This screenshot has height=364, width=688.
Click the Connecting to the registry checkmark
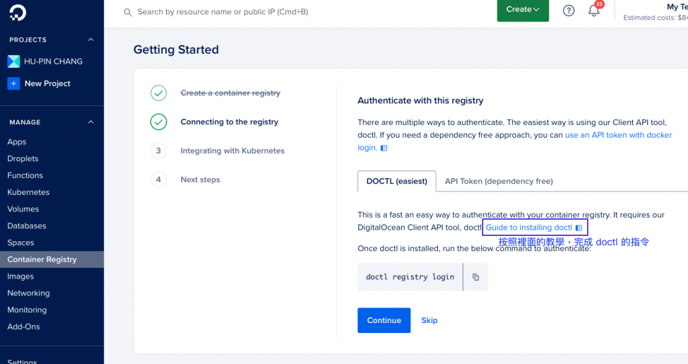tap(159, 122)
